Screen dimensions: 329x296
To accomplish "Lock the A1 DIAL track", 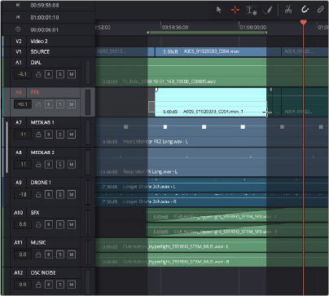I will coord(38,74).
